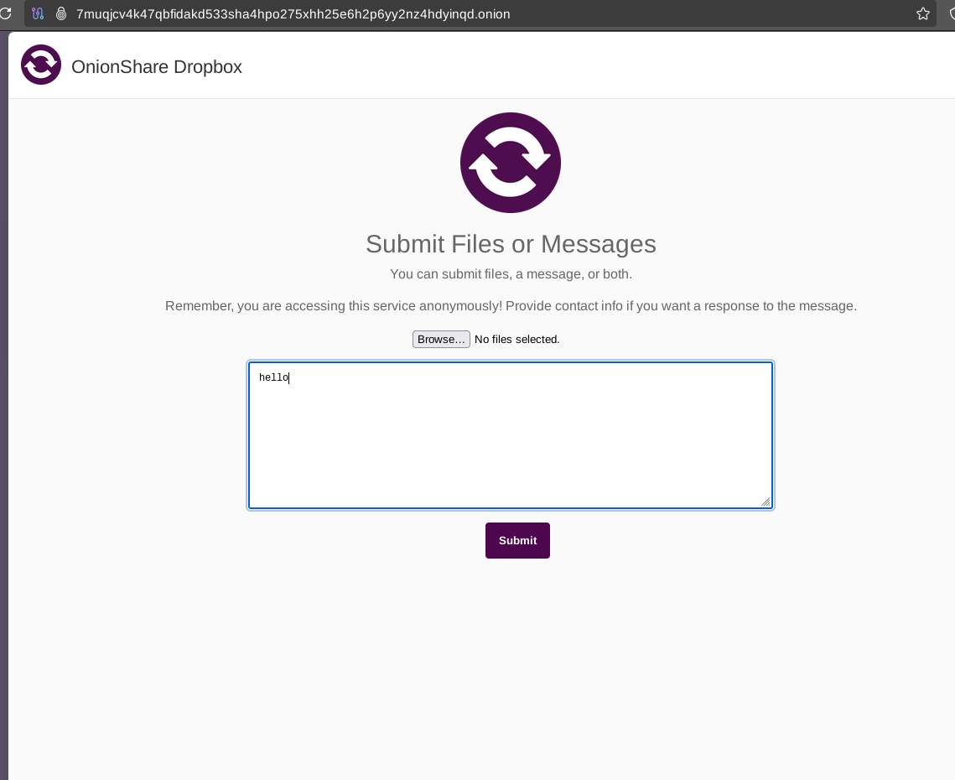Focus the message text area containing hello

tap(510, 434)
